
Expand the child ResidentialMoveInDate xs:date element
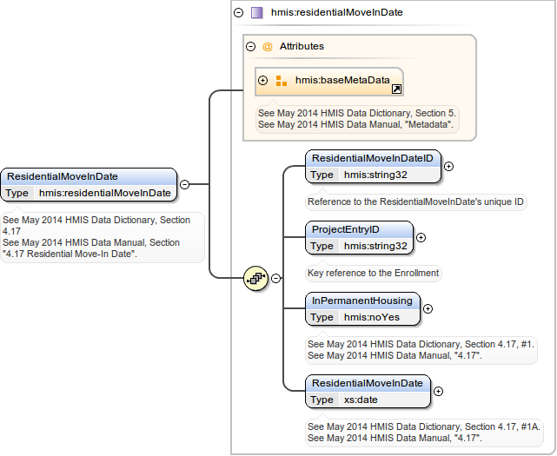438,391
